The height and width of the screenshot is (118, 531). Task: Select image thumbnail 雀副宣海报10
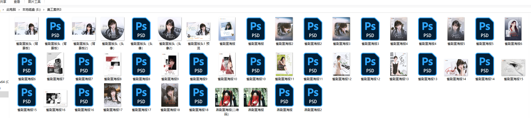coord(227,64)
